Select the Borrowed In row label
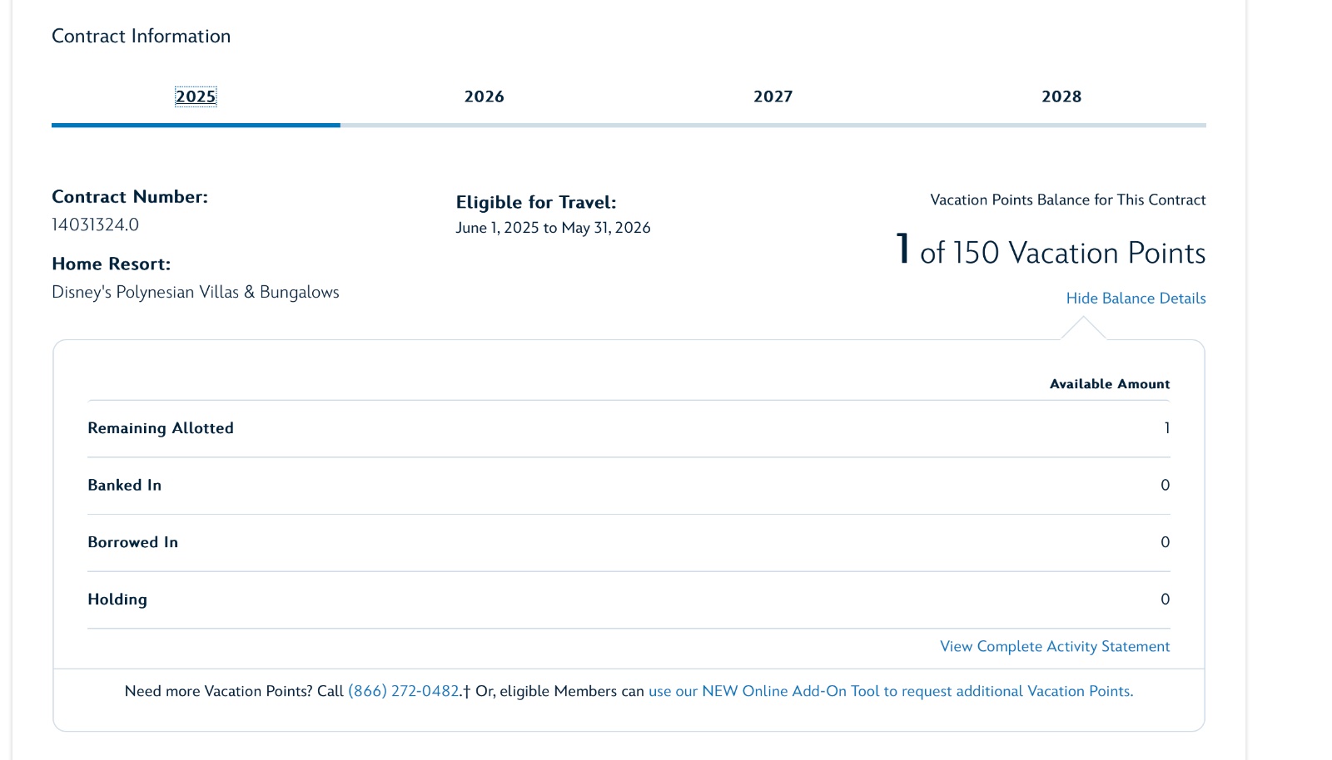This screenshot has width=1332, height=760. click(x=133, y=542)
